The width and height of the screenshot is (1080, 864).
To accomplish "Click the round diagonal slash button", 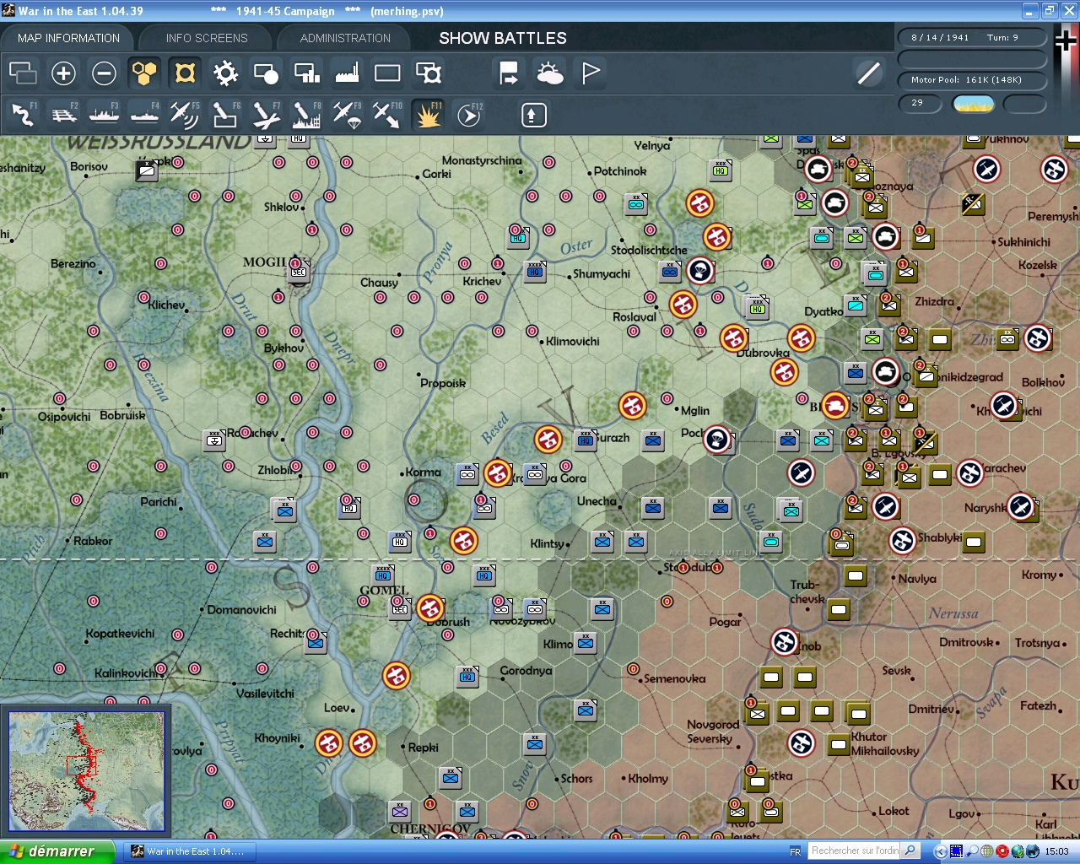I will tap(868, 73).
